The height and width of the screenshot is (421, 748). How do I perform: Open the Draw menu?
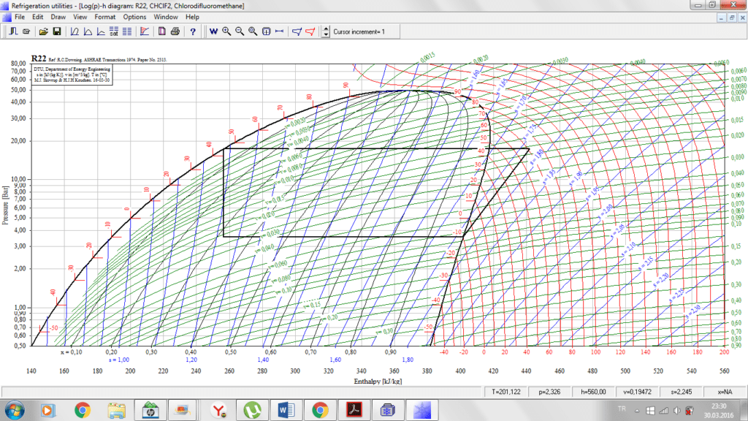pos(58,17)
